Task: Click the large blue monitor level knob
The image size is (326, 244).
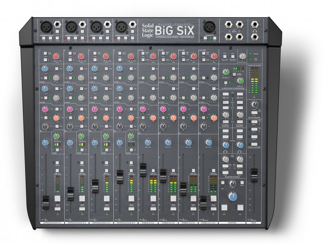Action: (x=232, y=196)
